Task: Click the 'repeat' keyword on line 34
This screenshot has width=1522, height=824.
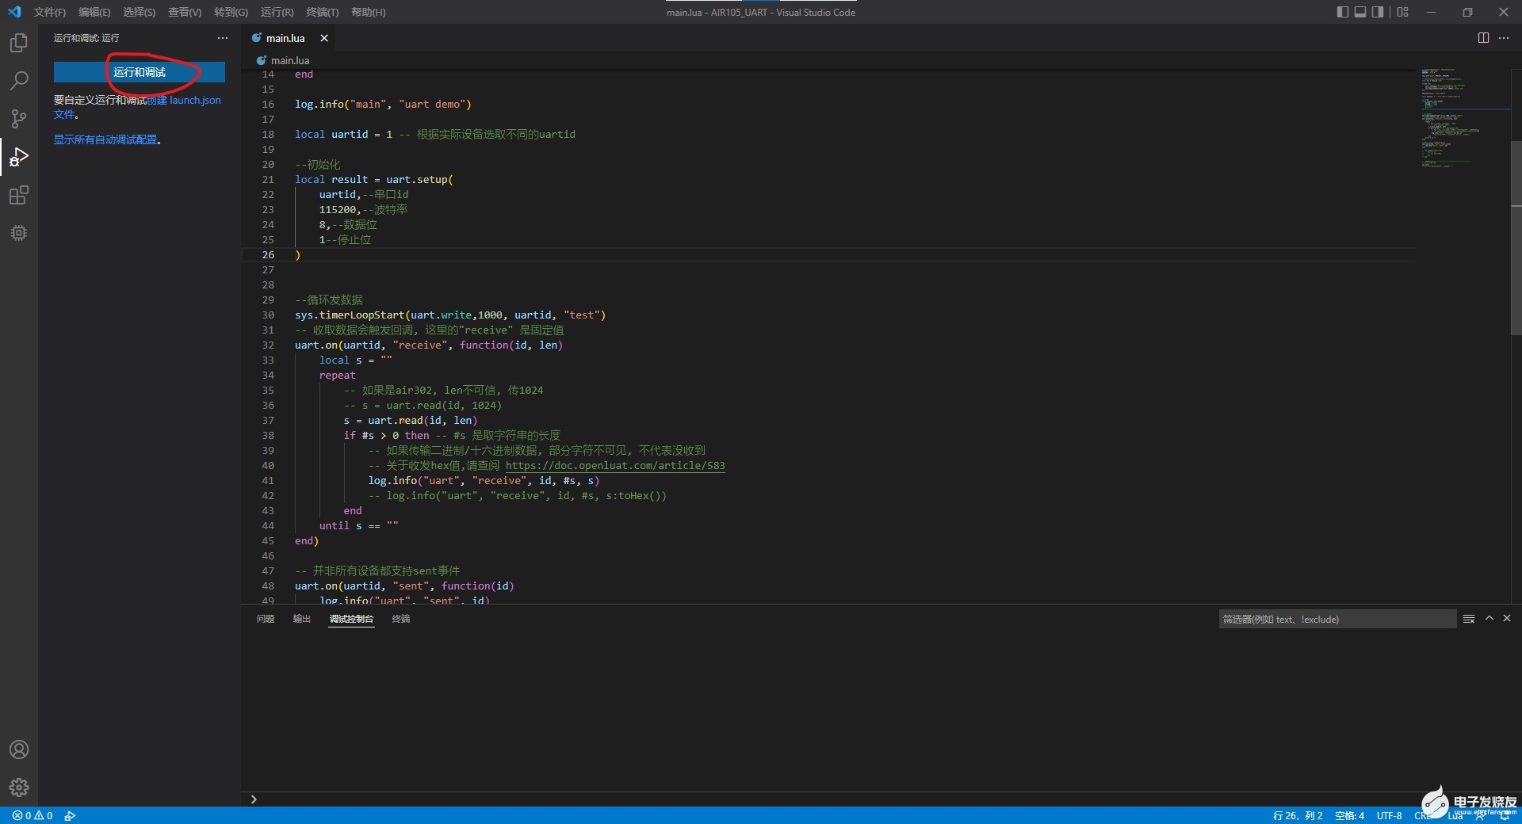Action: pos(338,375)
